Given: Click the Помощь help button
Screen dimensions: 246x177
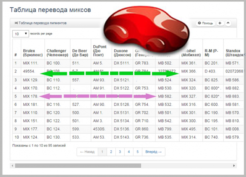Looking at the screenshot, I should click(x=205, y=23).
